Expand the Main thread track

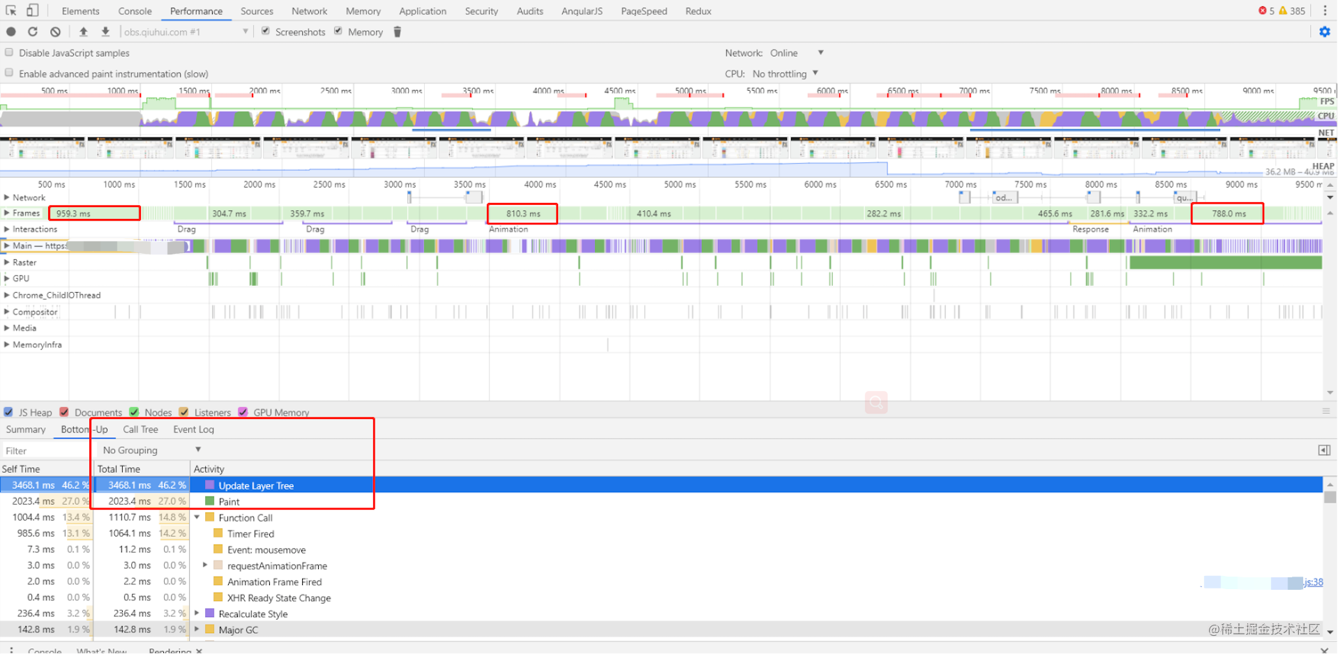(7, 245)
